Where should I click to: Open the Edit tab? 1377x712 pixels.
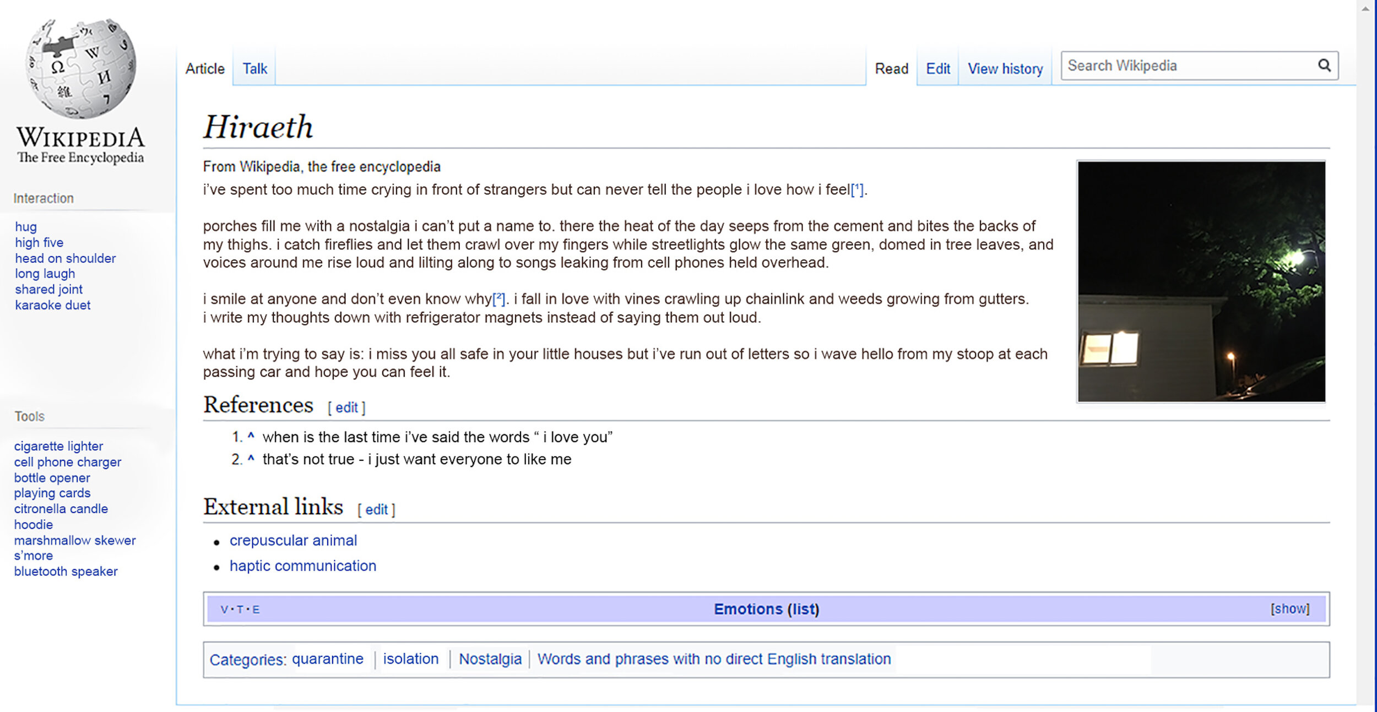(938, 69)
